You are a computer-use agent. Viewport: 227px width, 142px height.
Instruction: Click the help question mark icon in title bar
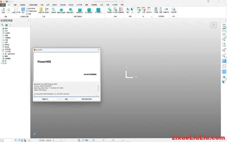point(208,1)
